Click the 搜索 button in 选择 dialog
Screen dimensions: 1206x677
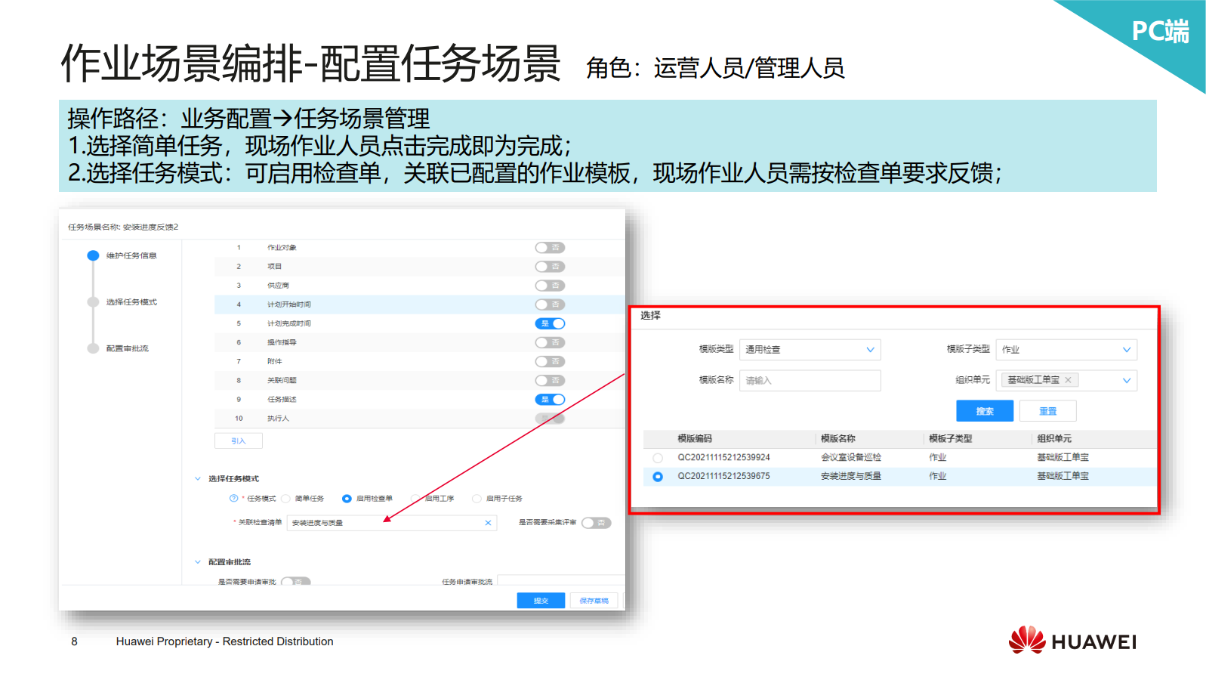pyautogui.click(x=985, y=411)
